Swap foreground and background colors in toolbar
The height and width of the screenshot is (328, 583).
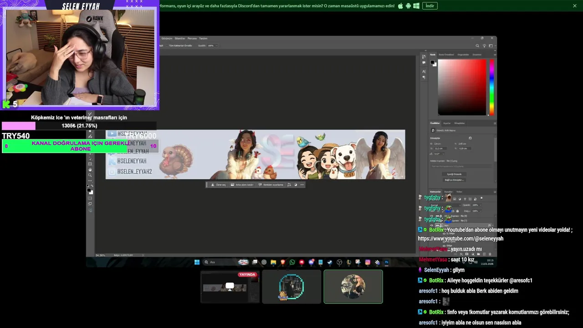(92, 185)
